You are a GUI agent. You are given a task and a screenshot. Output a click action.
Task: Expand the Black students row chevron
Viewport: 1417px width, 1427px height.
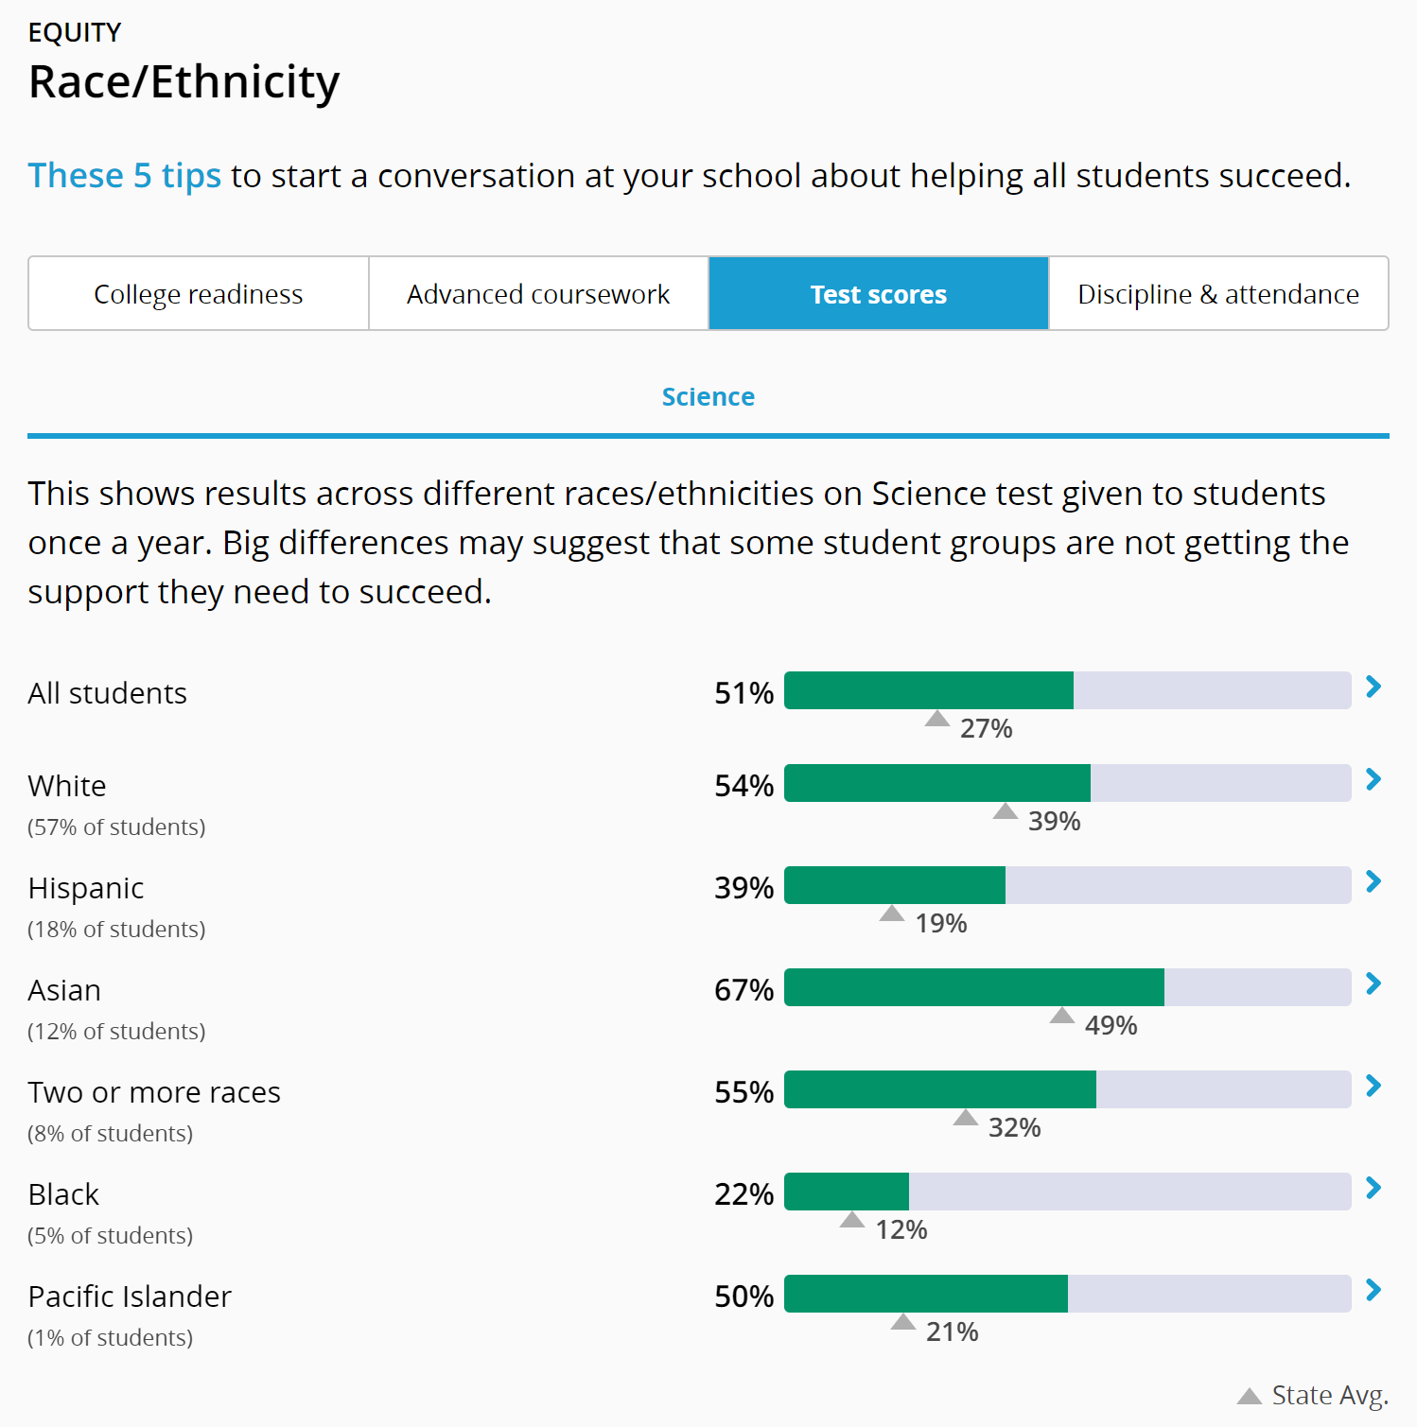1373,1189
